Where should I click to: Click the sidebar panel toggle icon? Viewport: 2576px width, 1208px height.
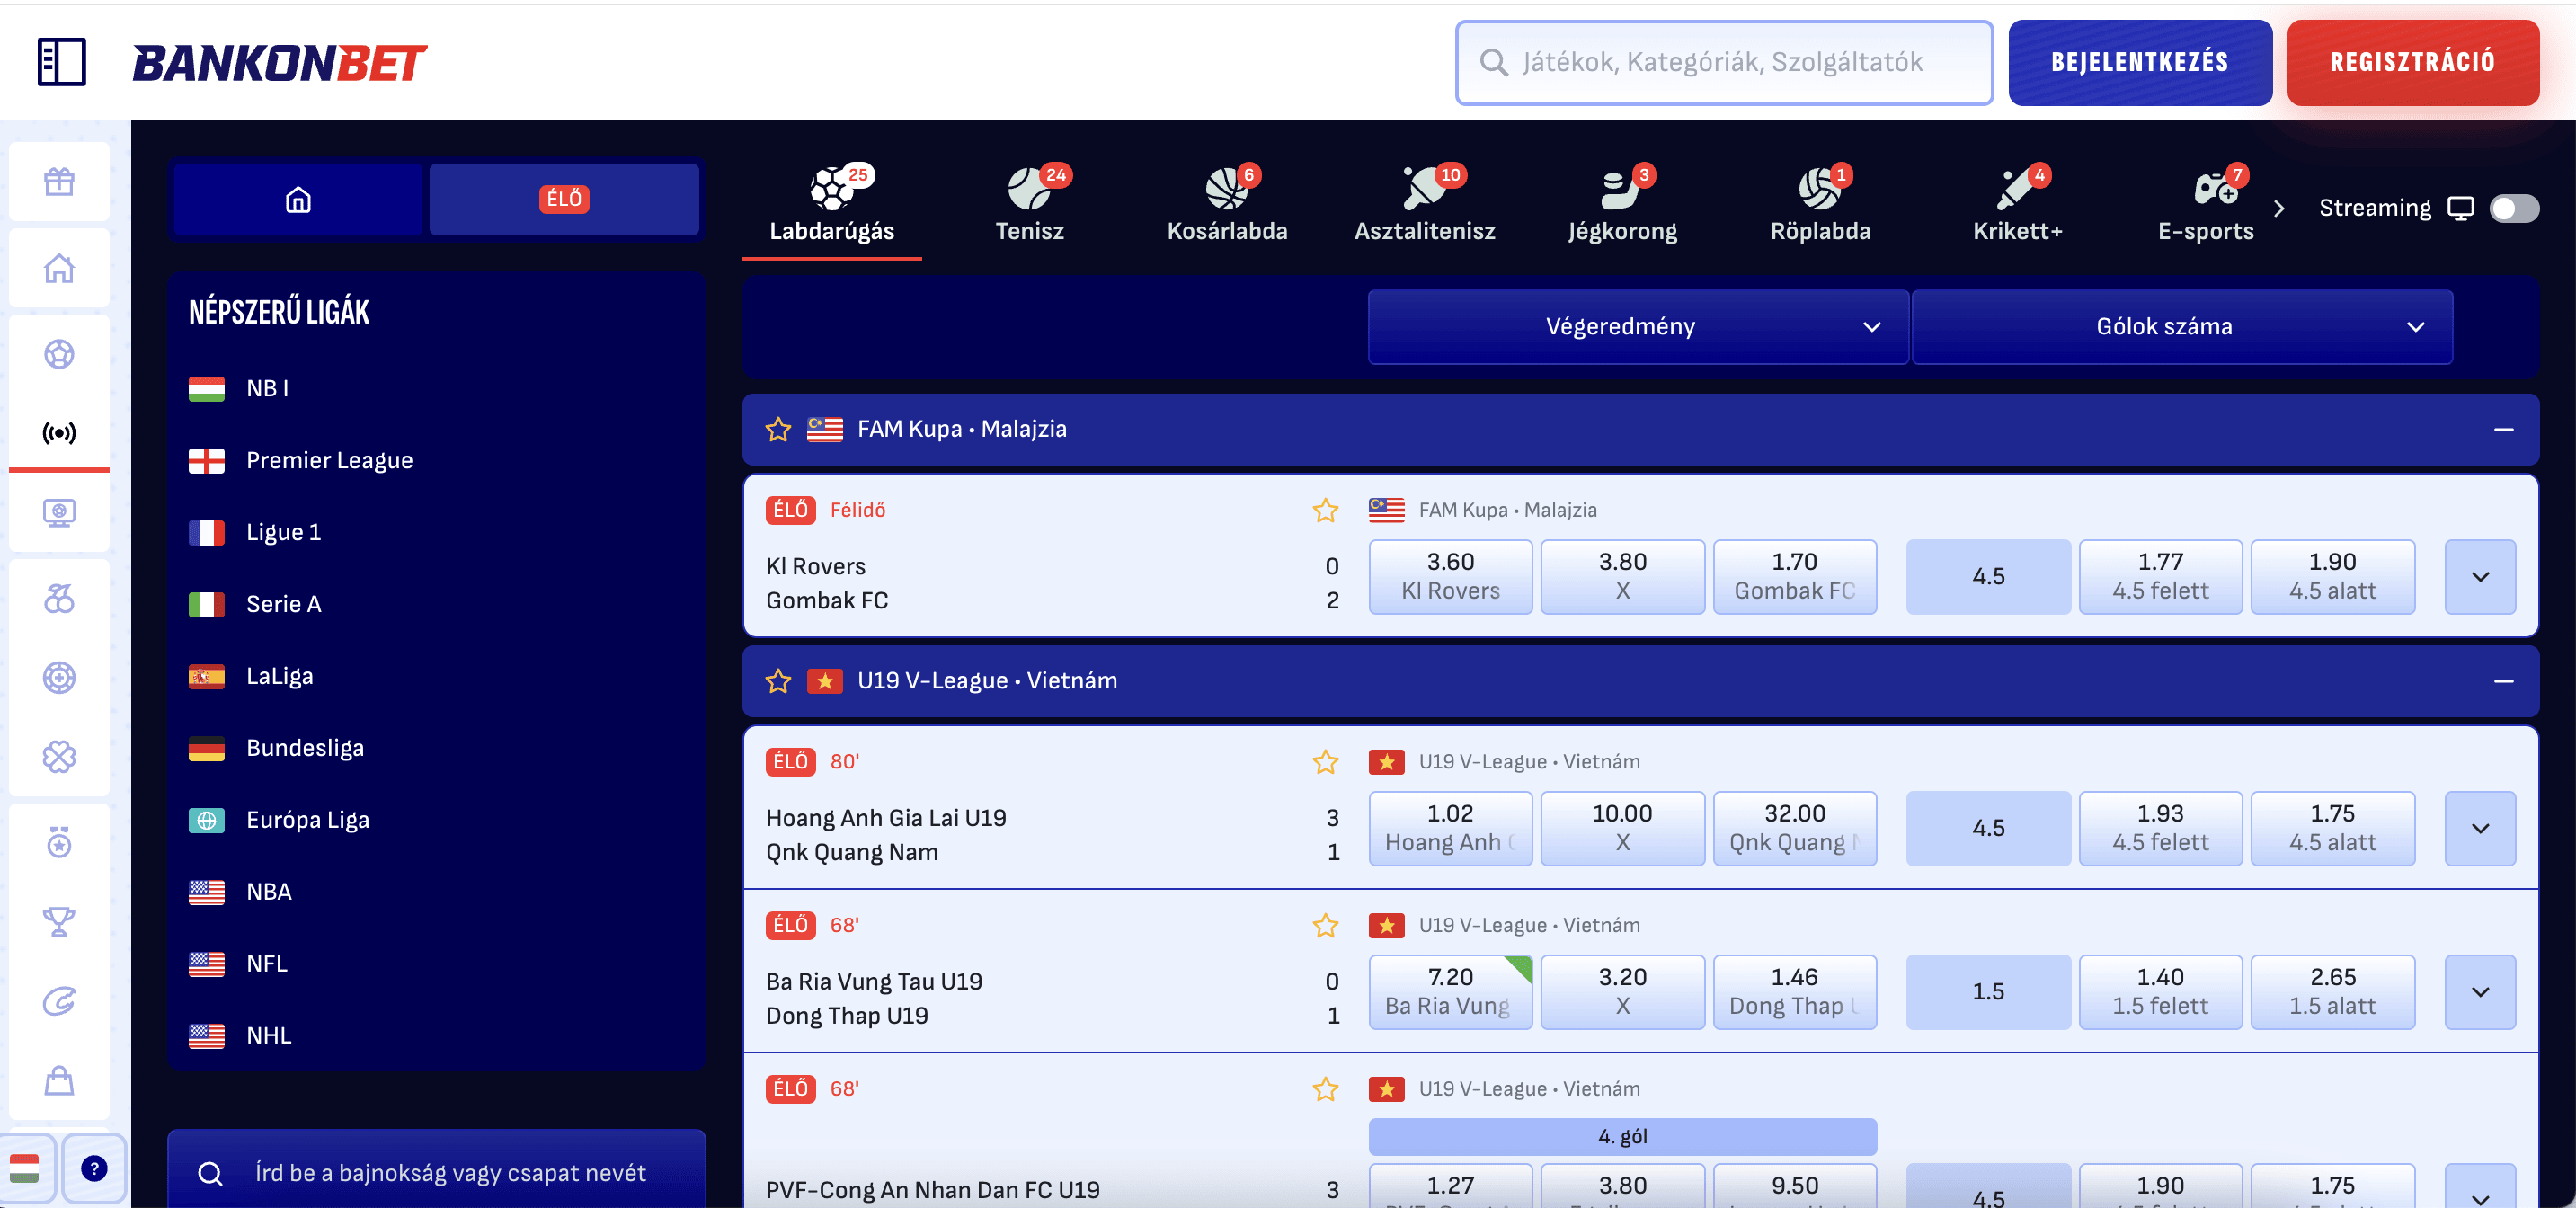click(x=61, y=62)
